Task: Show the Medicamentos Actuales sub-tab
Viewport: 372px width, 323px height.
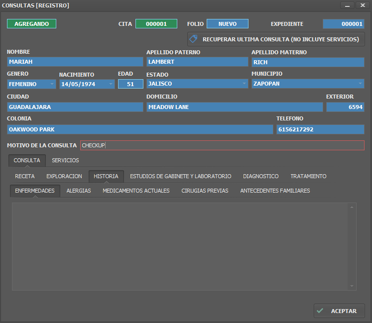Action: (x=136, y=191)
